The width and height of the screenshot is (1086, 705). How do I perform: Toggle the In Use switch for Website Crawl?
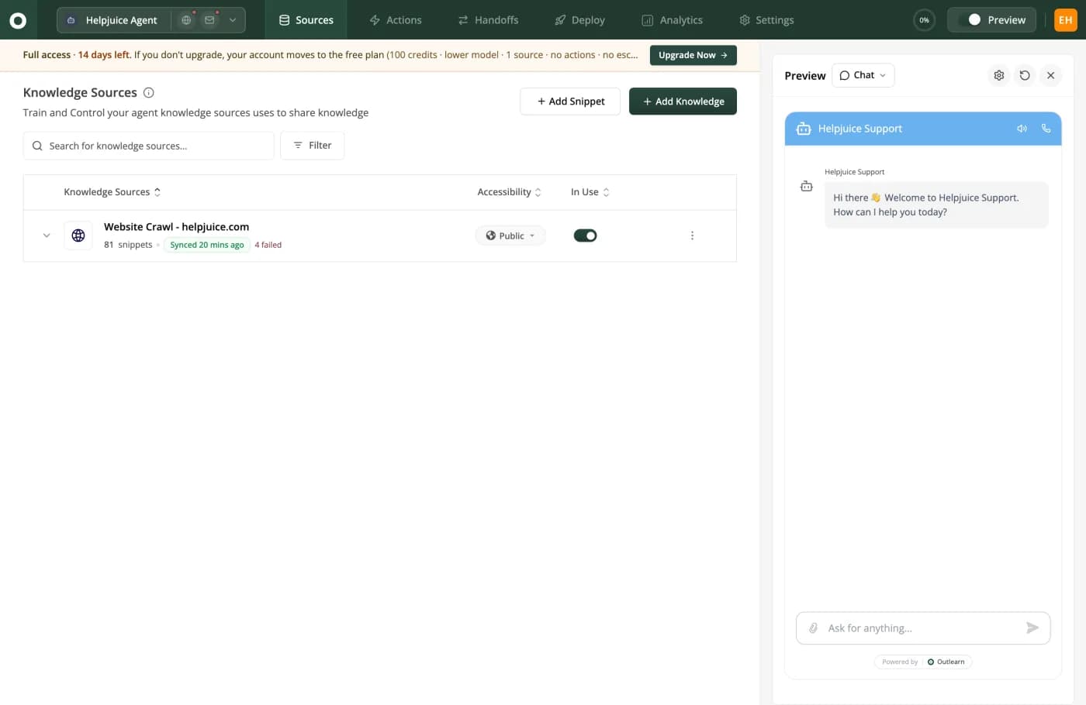[x=585, y=236]
